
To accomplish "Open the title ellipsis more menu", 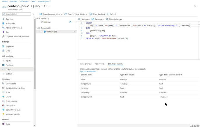I will pyautogui.click(x=49, y=6).
